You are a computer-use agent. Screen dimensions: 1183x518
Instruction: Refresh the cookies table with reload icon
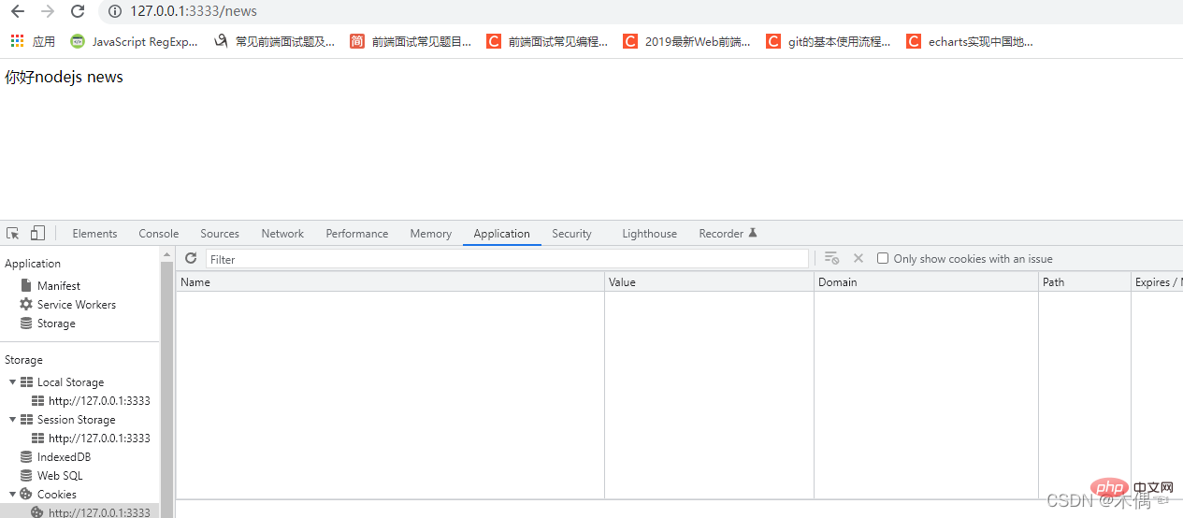click(191, 259)
